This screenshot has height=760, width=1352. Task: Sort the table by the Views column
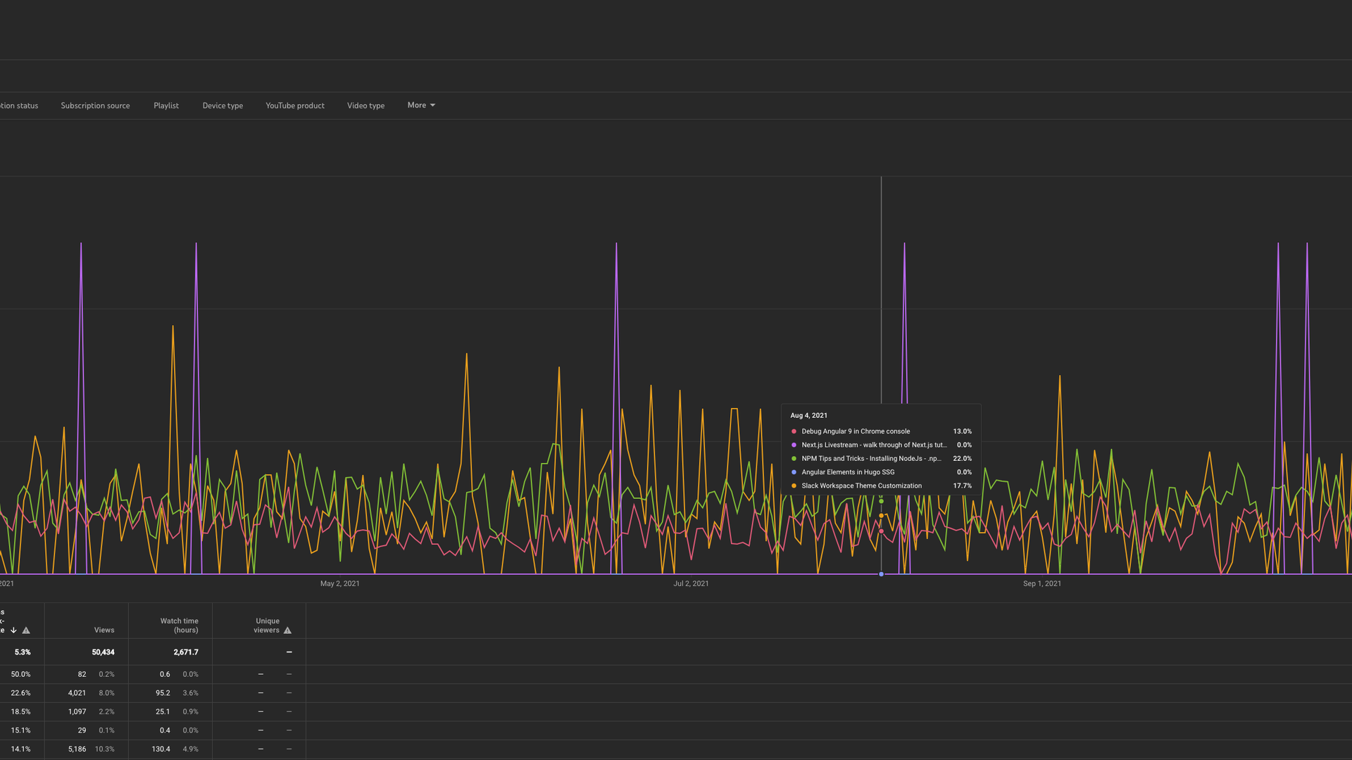104,631
